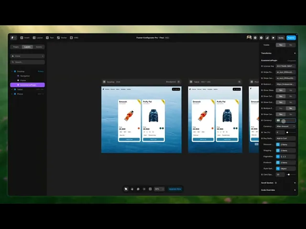Click the Currency input field
Image resolution: width=306 pixels, height=229 pixels.
click(x=286, y=120)
